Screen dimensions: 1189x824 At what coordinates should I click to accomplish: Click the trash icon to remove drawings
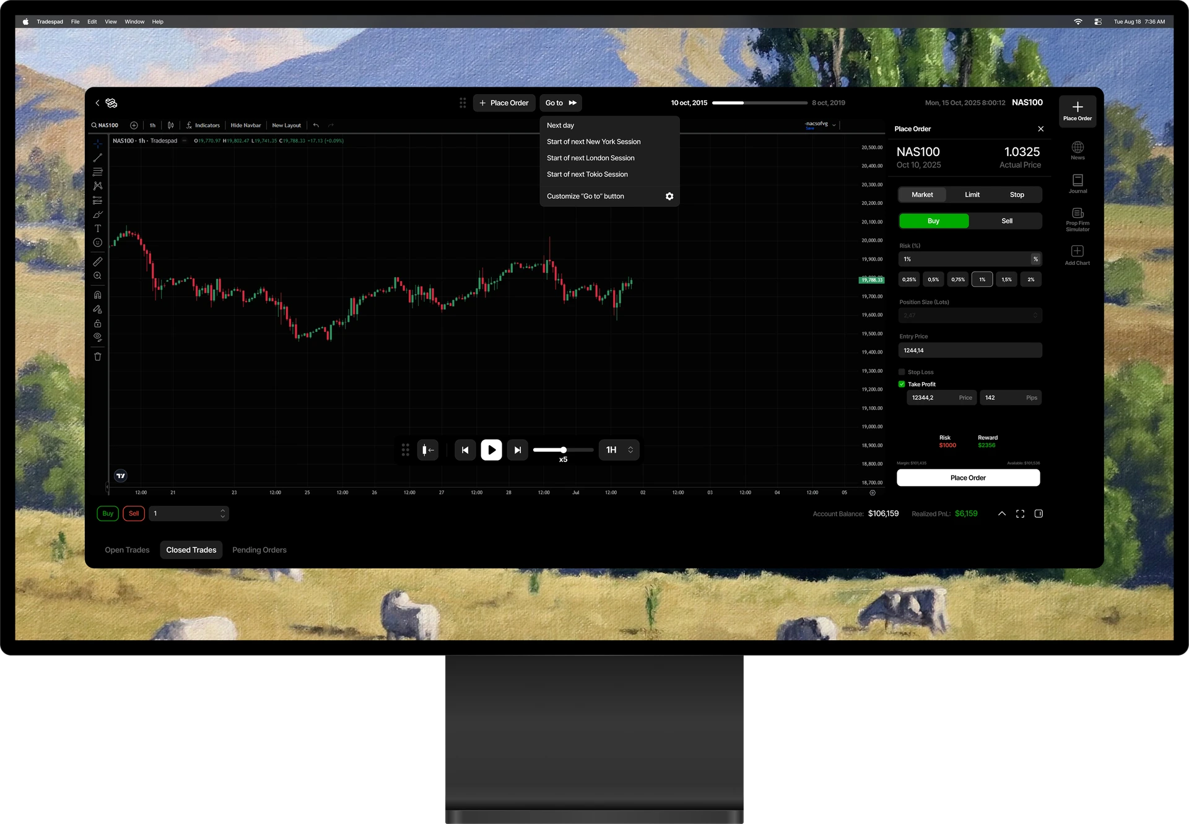tap(98, 357)
